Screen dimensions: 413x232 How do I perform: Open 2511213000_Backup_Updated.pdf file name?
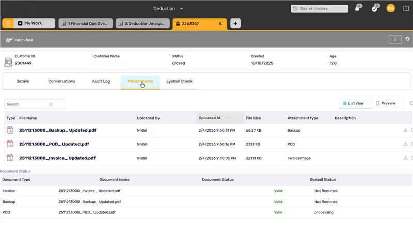57,130
